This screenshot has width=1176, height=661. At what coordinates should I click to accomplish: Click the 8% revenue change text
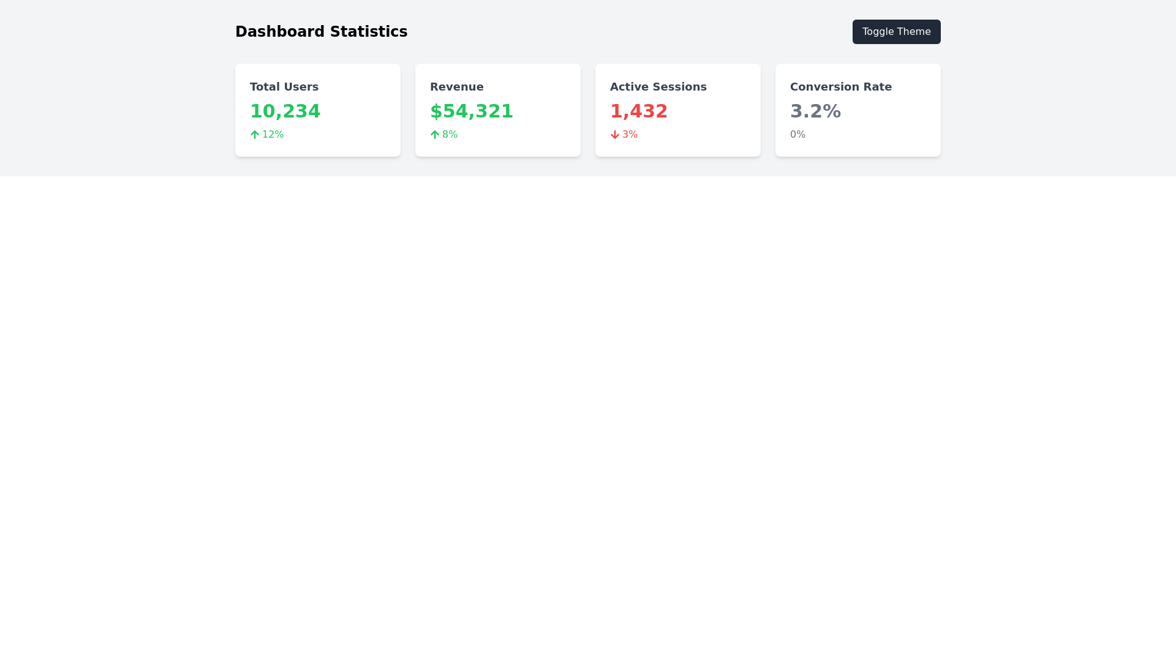pos(450,135)
